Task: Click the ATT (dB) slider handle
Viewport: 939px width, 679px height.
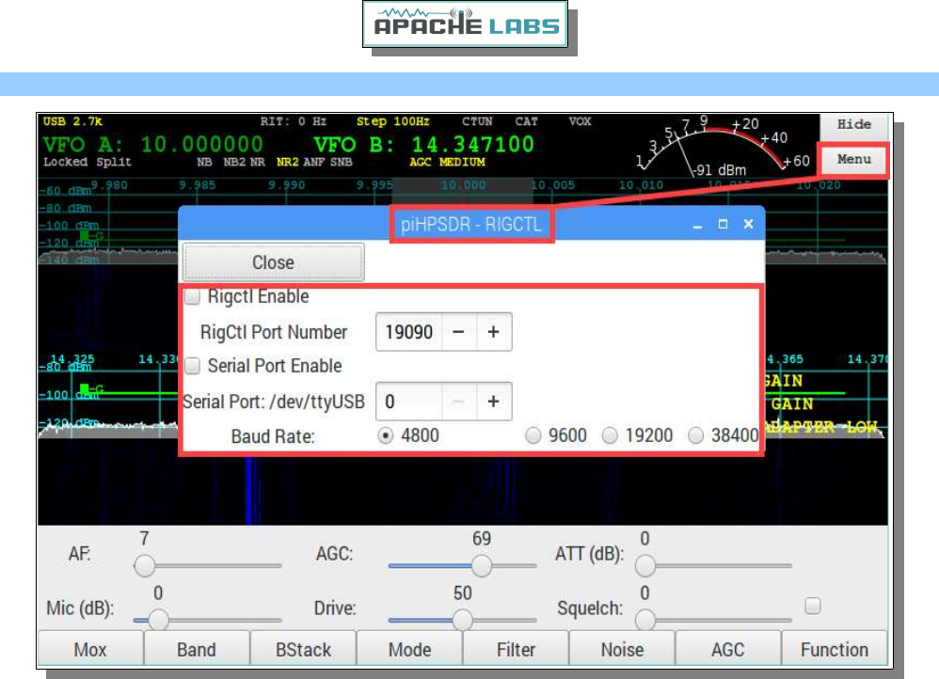Action: pos(645,565)
